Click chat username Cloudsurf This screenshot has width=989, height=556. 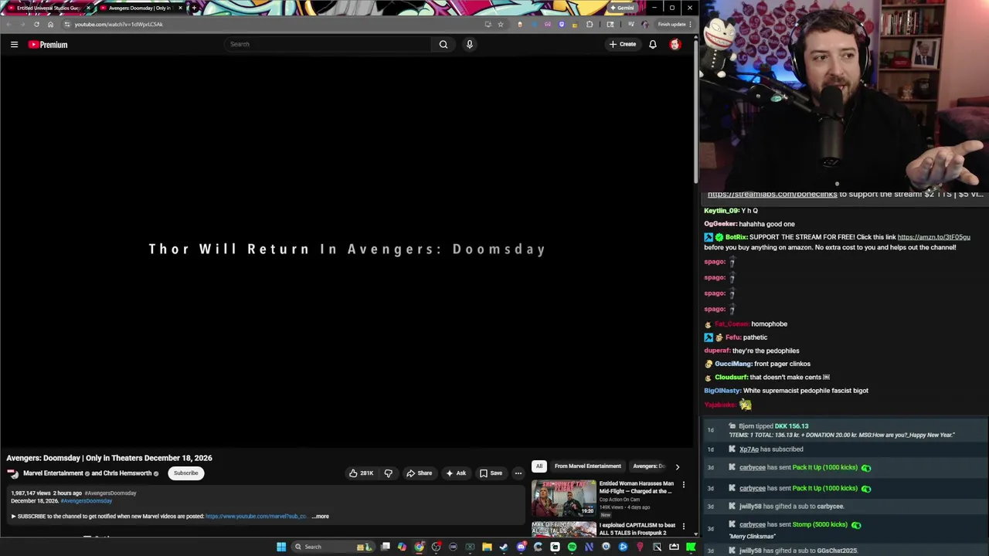click(731, 378)
